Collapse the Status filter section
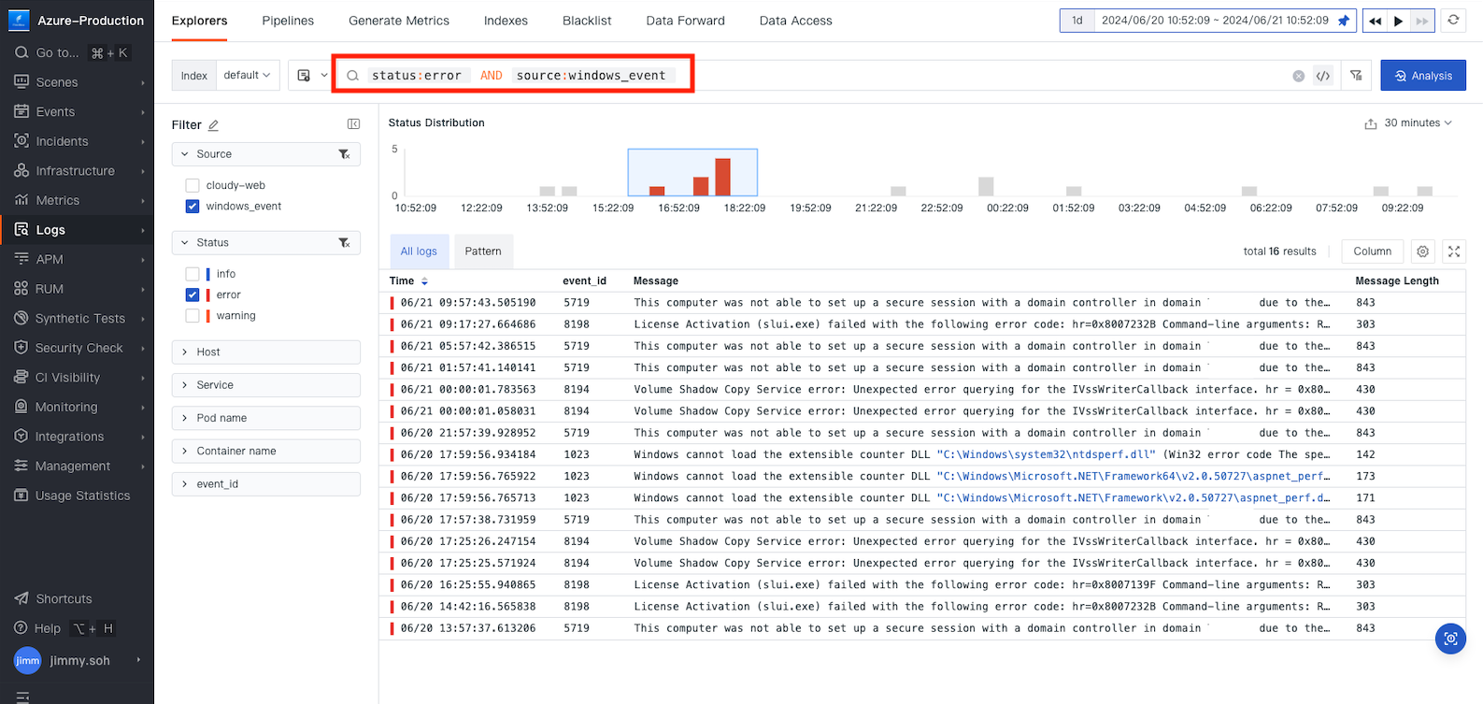The height and width of the screenshot is (704, 1483). point(185,243)
